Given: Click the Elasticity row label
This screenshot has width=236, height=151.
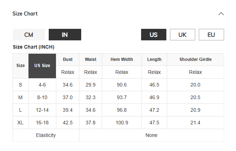Looking at the screenshot, I should tap(46, 135).
